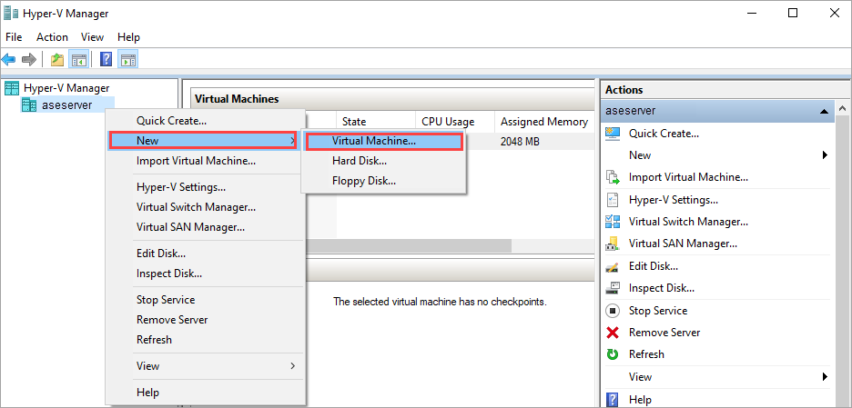This screenshot has width=852, height=408.
Task: Select Import Virtual Machine in context menu
Action: (204, 161)
